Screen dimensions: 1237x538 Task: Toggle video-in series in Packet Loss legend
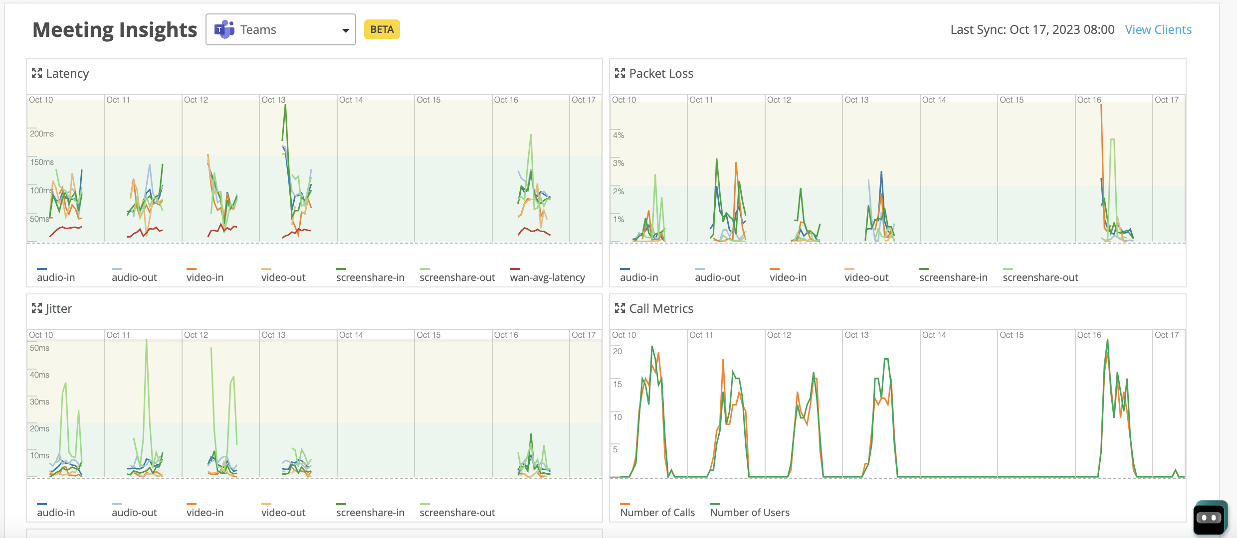click(x=788, y=277)
